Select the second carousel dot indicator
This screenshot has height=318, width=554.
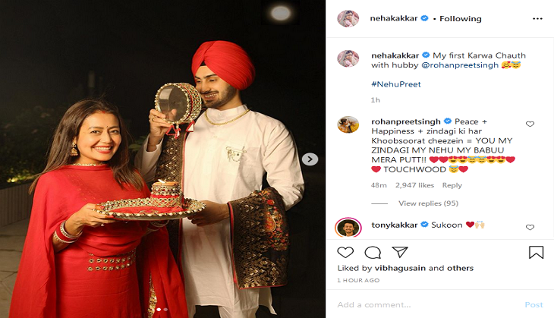coord(165,310)
